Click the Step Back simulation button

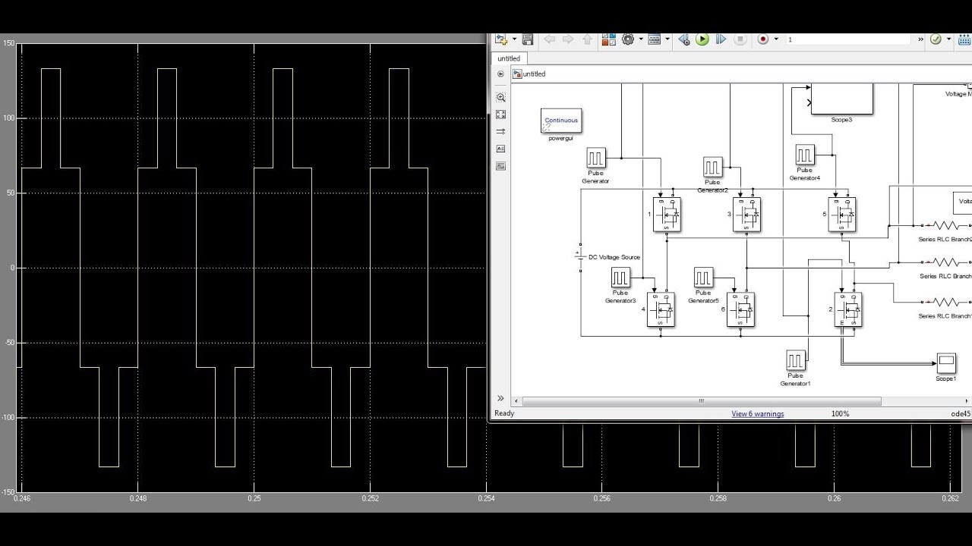point(683,39)
